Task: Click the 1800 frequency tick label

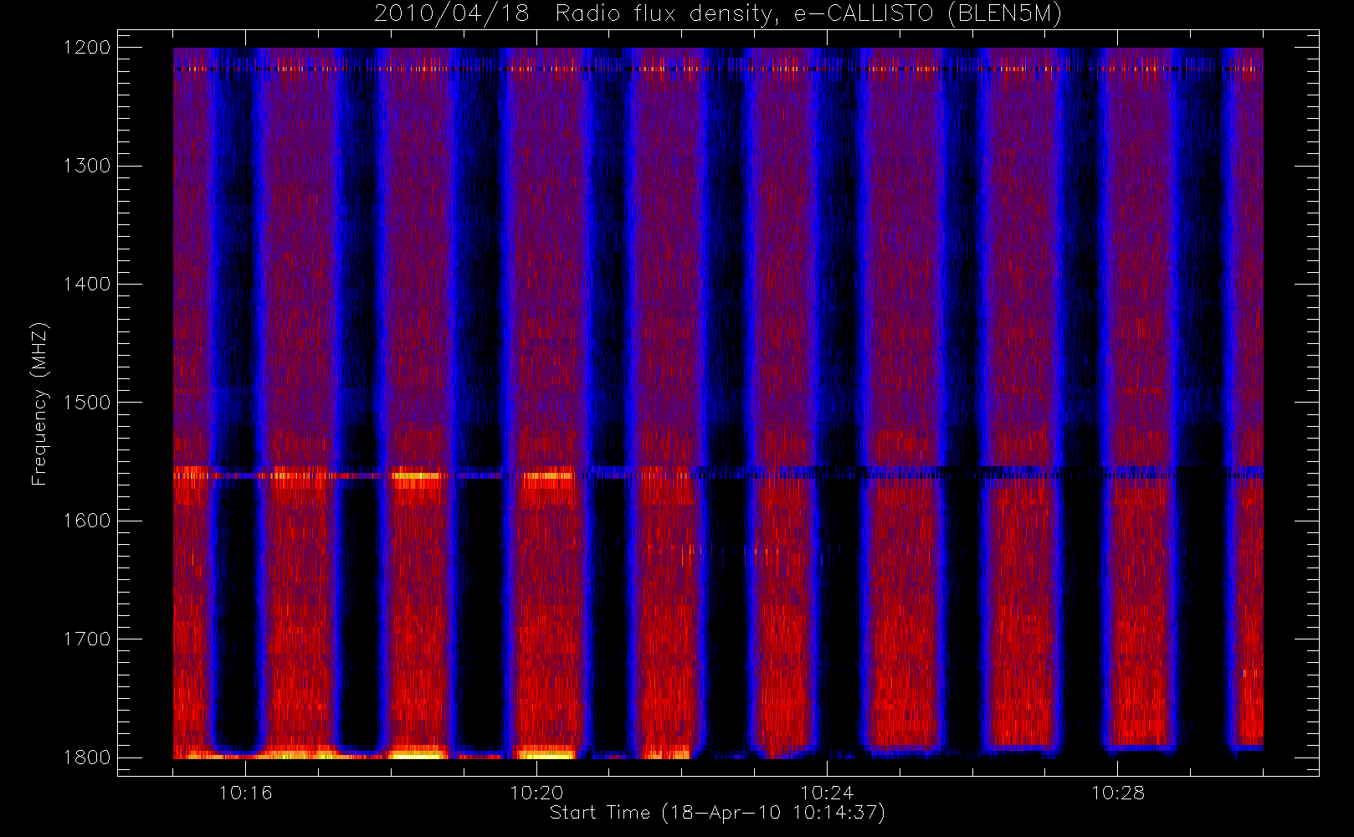Action: tap(87, 757)
